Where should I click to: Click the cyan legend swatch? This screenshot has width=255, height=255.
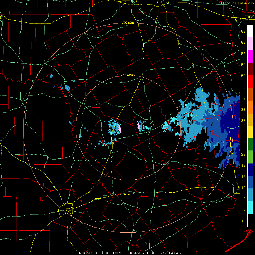[x=250, y=208]
